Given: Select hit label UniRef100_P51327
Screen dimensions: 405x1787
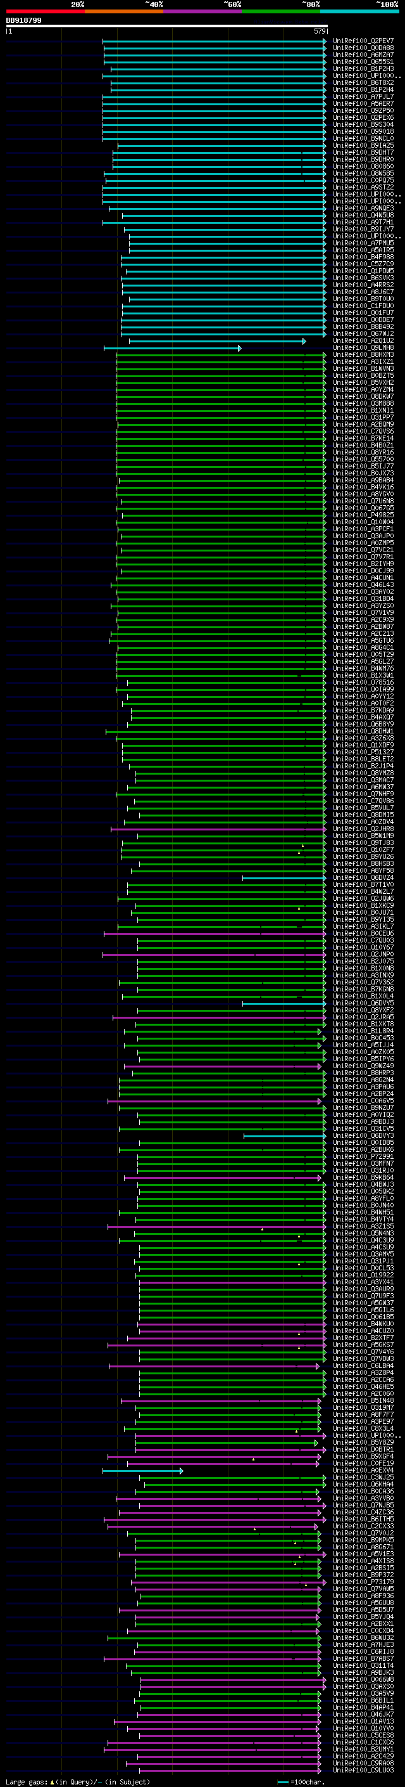Looking at the screenshot, I should point(363,752).
